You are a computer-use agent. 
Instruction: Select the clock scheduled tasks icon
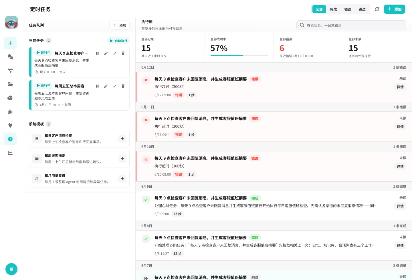[x=10, y=139]
